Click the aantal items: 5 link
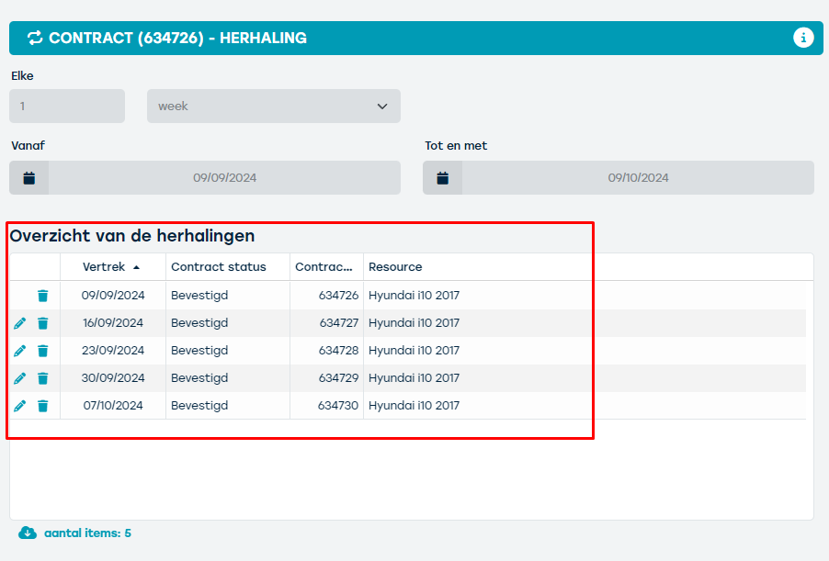The image size is (829, 561). point(87,533)
